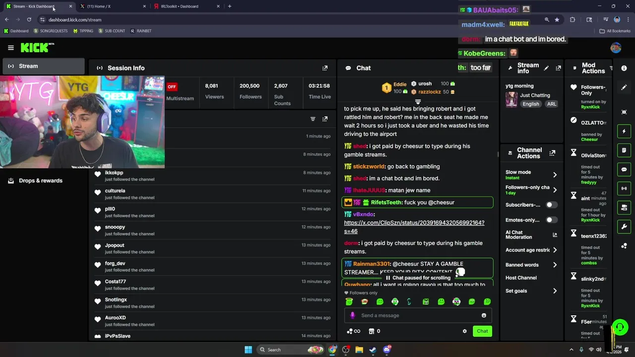The height and width of the screenshot is (357, 635).
Task: Open the hamburger sidebar menu
Action: [x=10, y=48]
